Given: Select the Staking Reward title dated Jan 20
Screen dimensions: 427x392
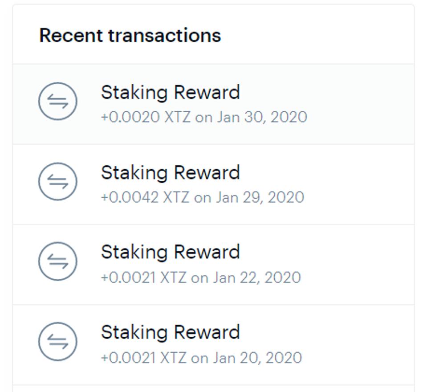Looking at the screenshot, I should pyautogui.click(x=170, y=332).
